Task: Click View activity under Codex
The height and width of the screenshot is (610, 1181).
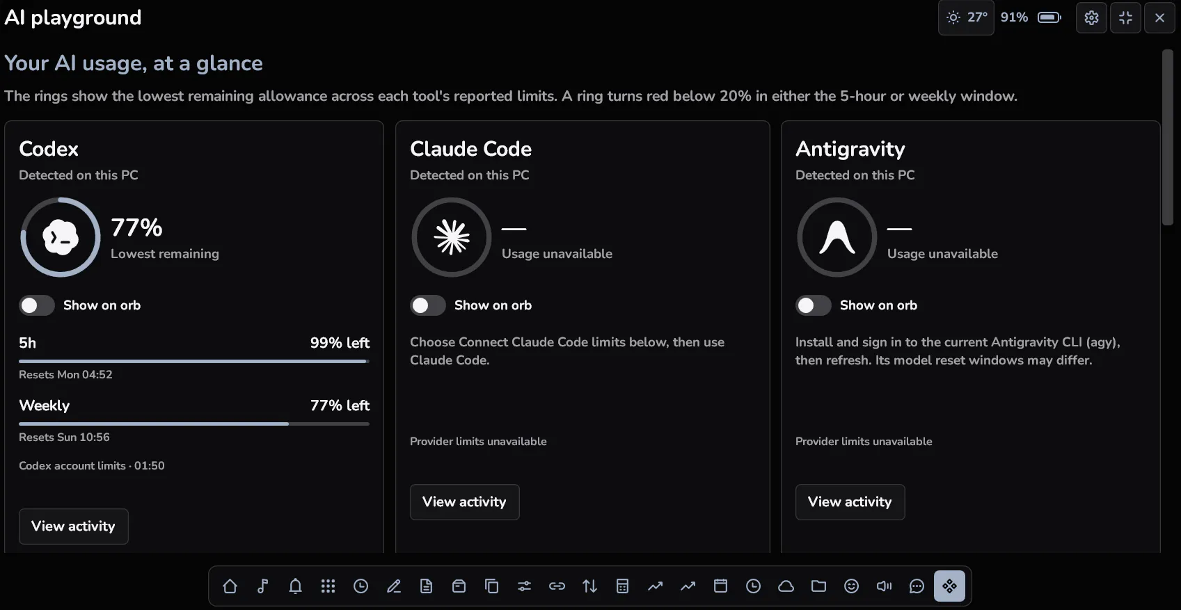Action: click(73, 527)
